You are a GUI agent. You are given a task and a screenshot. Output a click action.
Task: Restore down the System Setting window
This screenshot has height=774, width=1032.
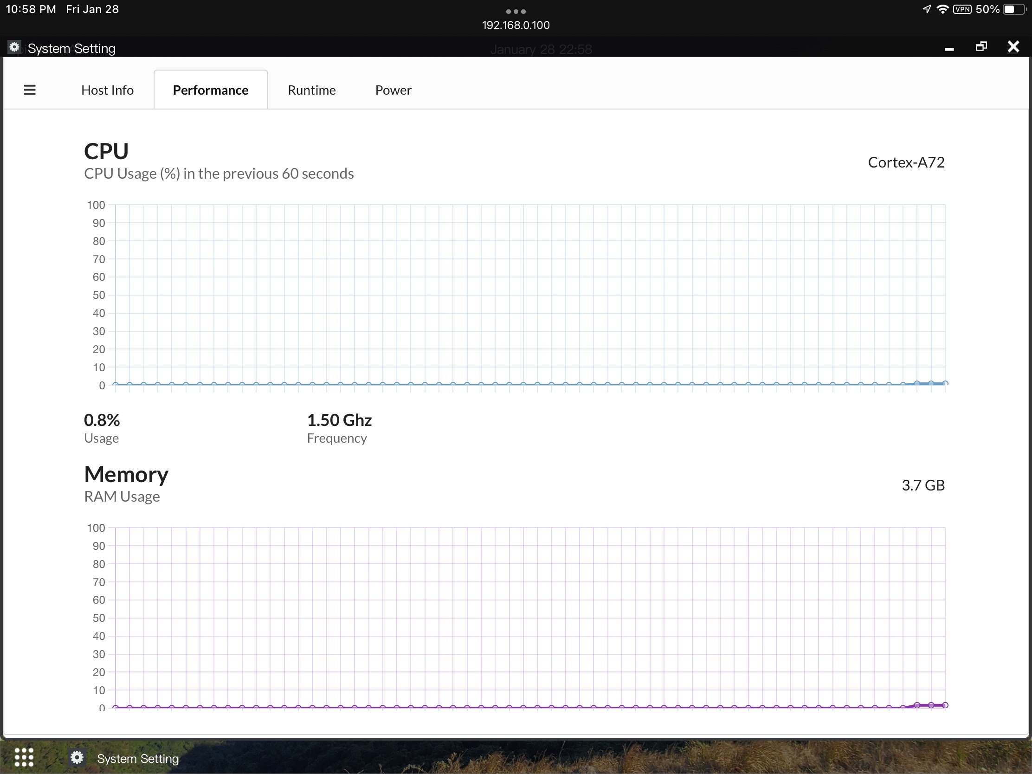pos(981,47)
